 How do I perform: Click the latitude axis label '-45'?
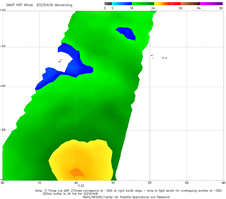click(x=3, y=46)
